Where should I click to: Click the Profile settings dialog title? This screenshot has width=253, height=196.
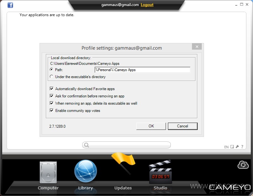pos(122,48)
